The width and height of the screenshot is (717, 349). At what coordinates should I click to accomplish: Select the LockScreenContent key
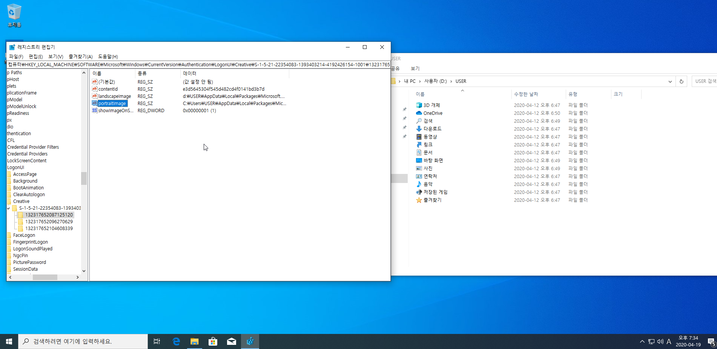[27, 161]
